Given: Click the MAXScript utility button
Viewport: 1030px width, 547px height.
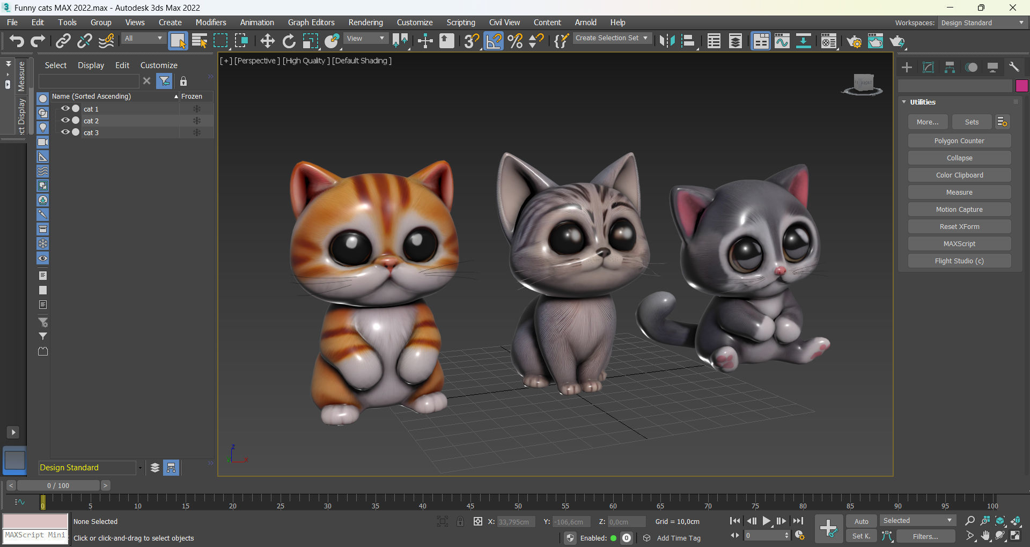Looking at the screenshot, I should point(959,243).
